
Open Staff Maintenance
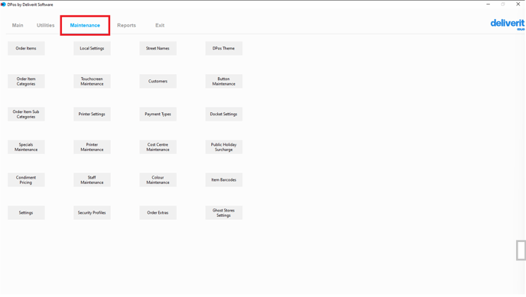tap(92, 180)
